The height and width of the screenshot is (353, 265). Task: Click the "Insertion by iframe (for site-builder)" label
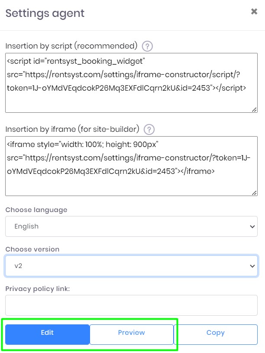72,129
